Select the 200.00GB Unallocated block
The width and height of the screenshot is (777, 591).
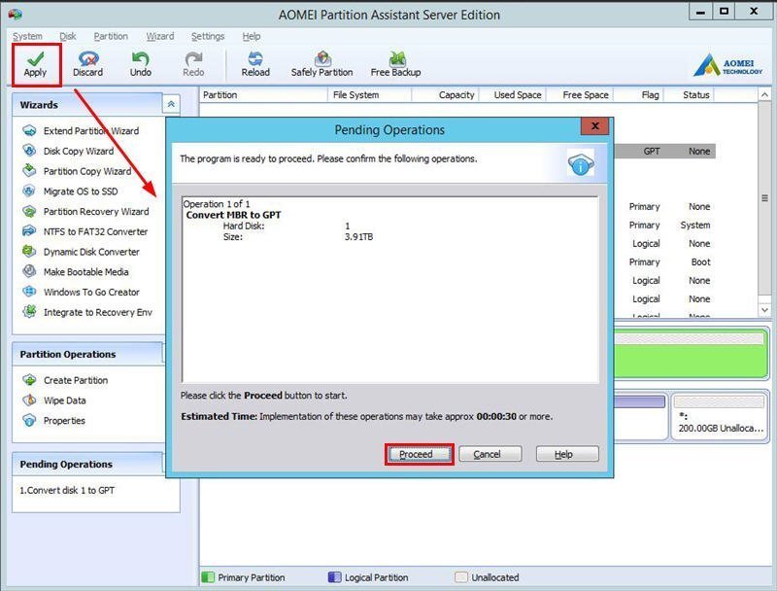click(720, 416)
